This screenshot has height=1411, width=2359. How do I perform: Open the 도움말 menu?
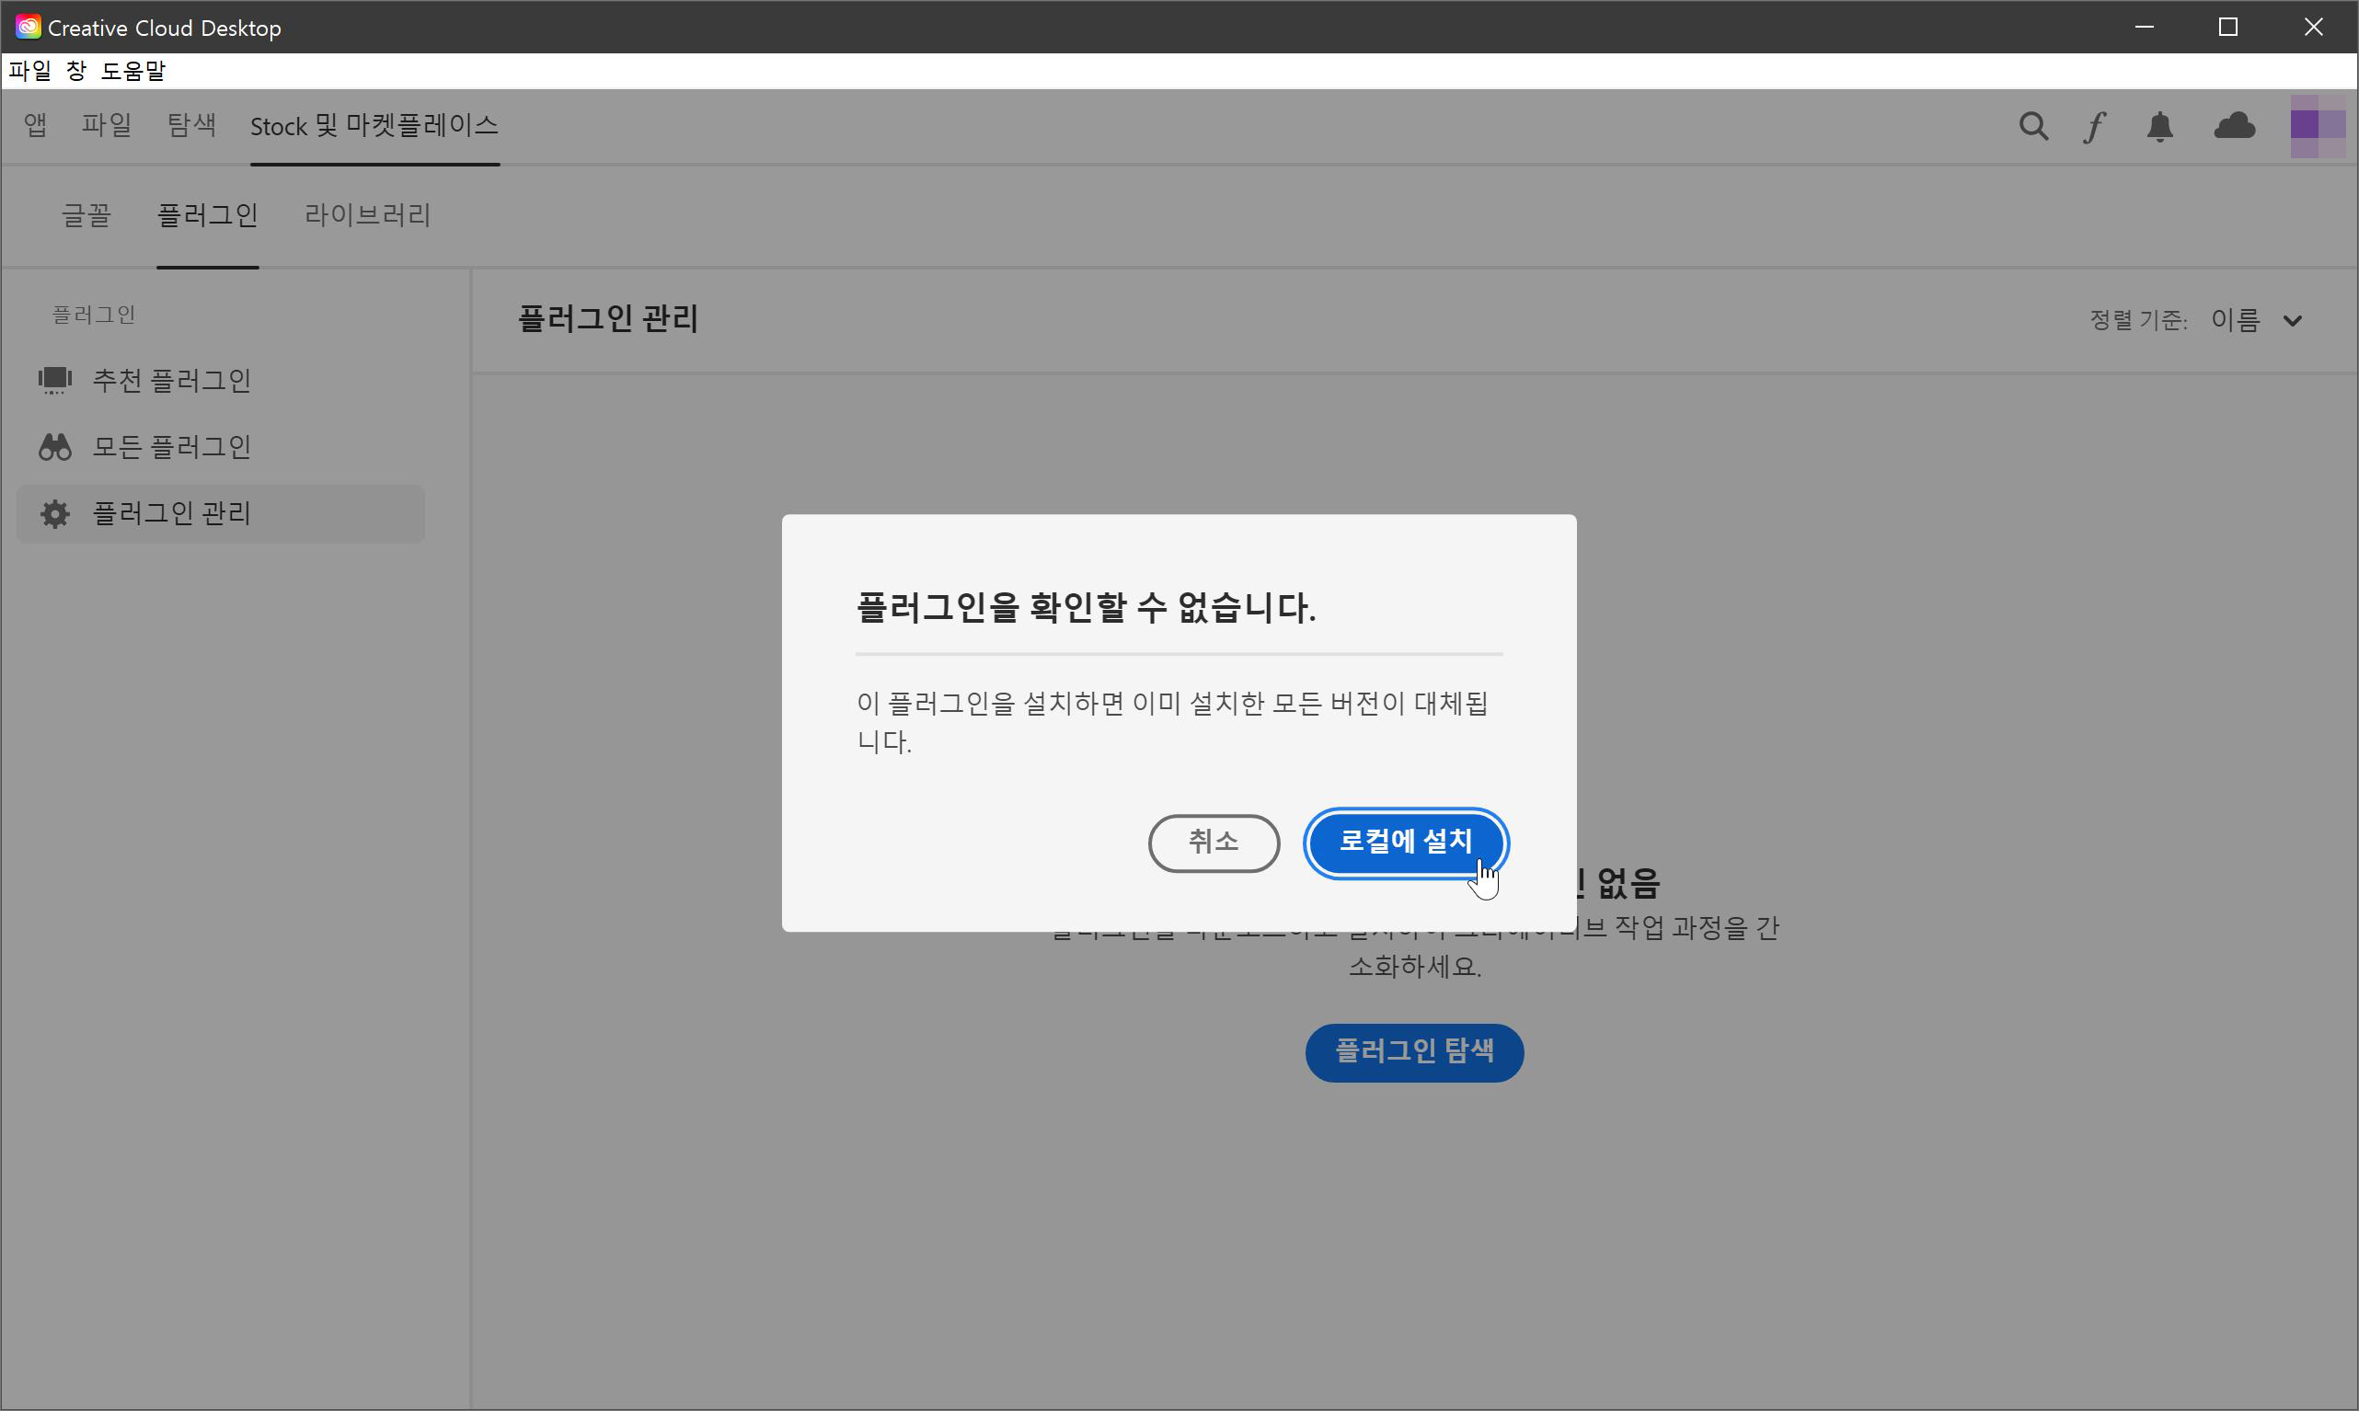tap(133, 70)
